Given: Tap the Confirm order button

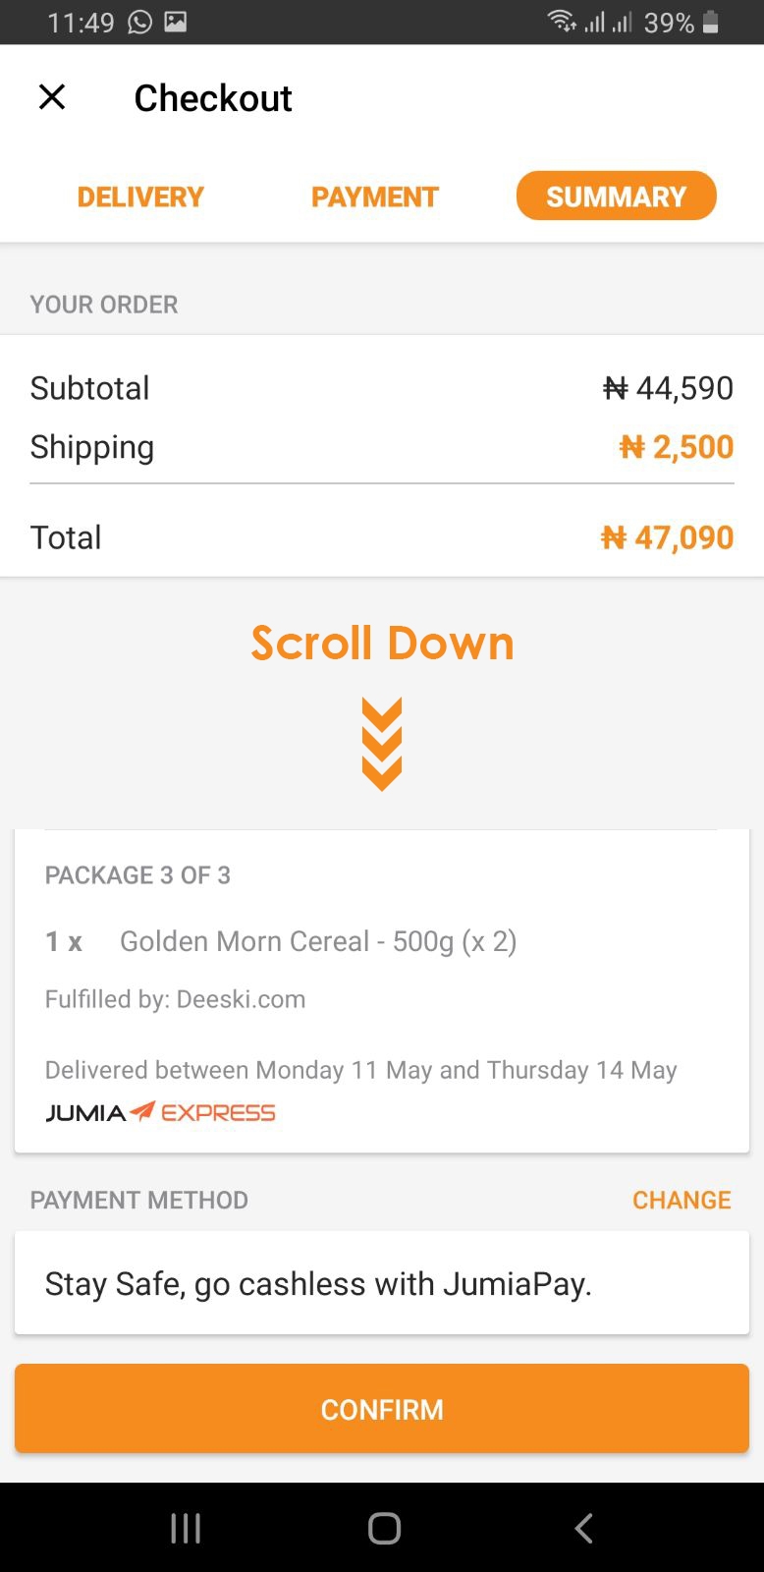Looking at the screenshot, I should 382,1409.
